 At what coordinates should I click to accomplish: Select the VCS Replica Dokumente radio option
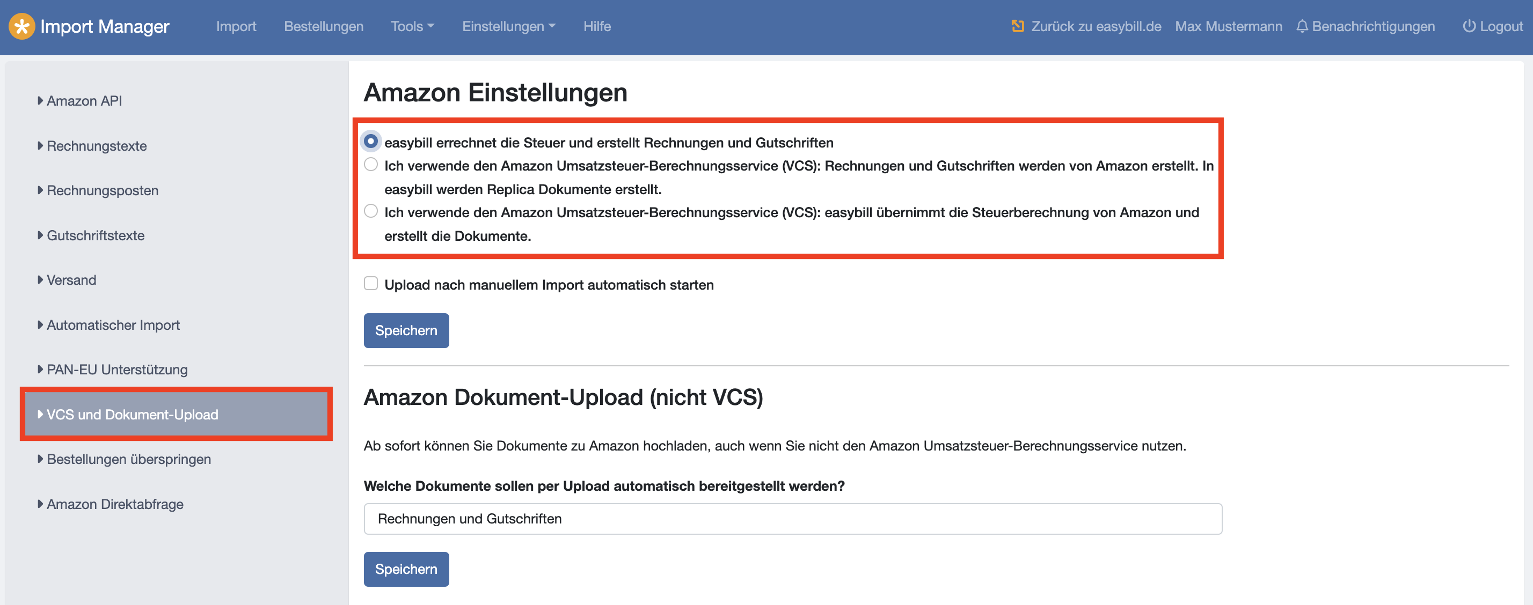[x=371, y=165]
